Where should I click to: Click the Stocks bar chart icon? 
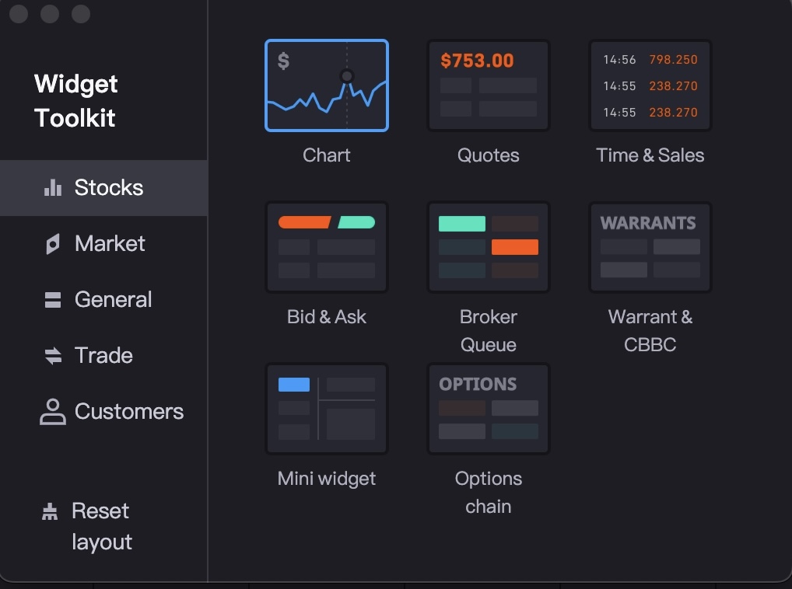53,188
